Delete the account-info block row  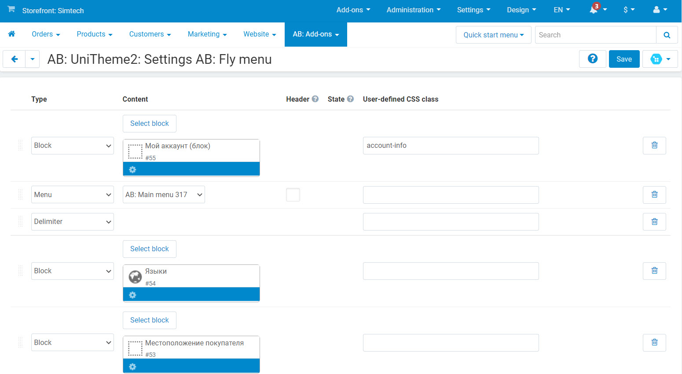(x=654, y=146)
